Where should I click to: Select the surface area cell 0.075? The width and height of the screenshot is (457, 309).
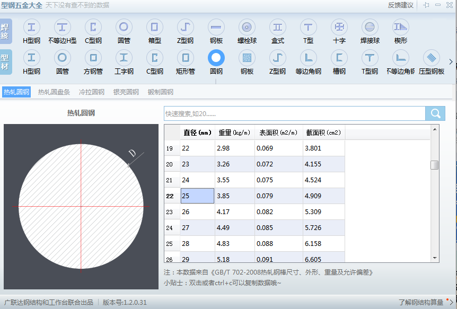click(x=279, y=180)
